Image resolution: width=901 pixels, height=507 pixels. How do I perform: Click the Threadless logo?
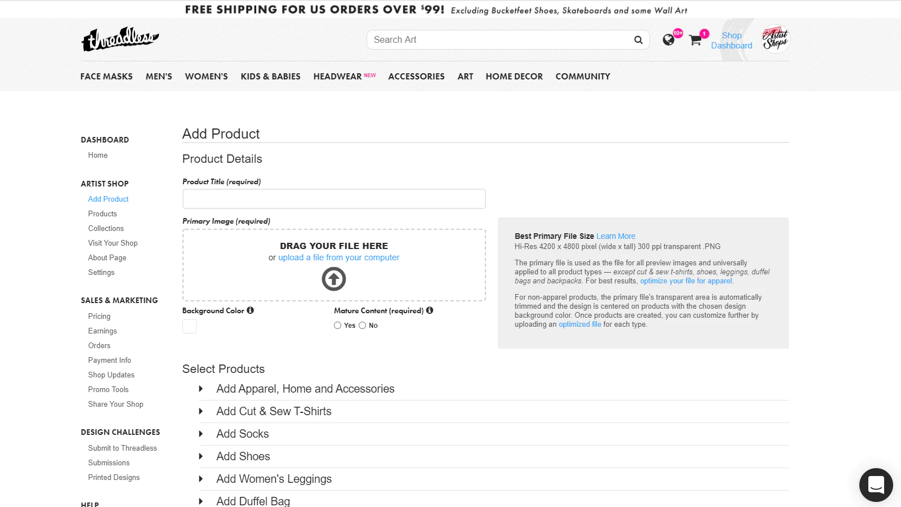pyautogui.click(x=120, y=39)
